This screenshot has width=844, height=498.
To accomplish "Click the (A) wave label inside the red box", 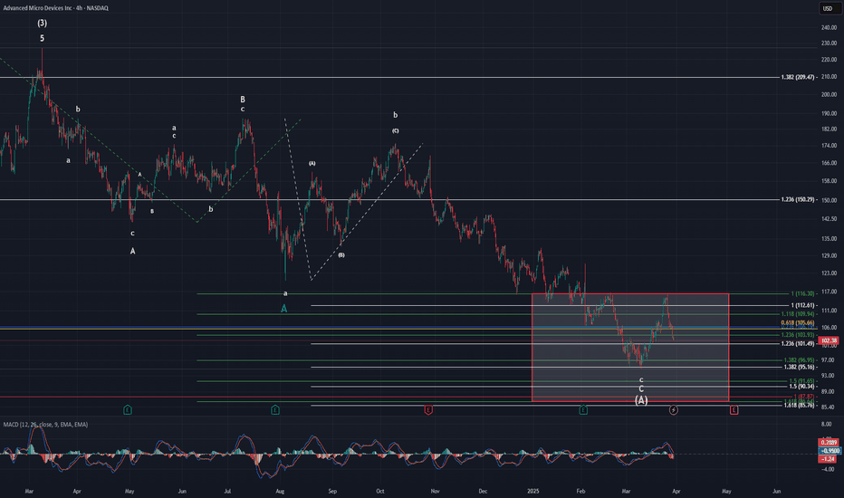I will tap(641, 400).
